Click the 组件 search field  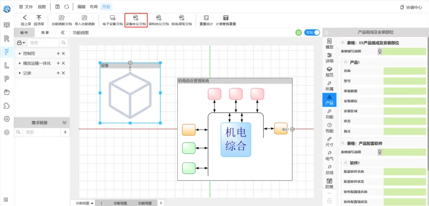[43, 43]
